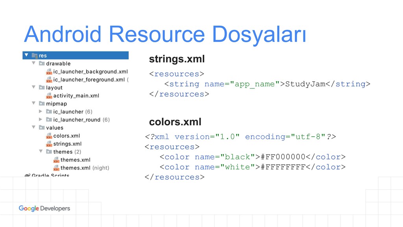Click the "black" name attribute
The image size is (403, 227).
tap(237, 157)
